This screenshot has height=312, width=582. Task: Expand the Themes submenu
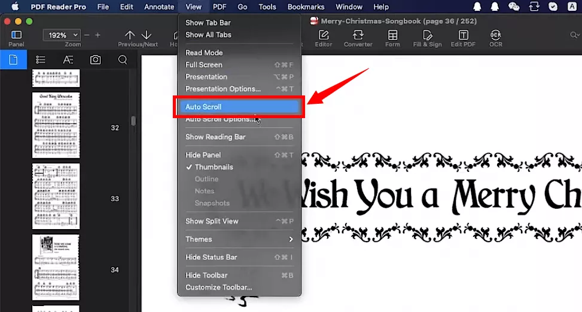(x=239, y=239)
